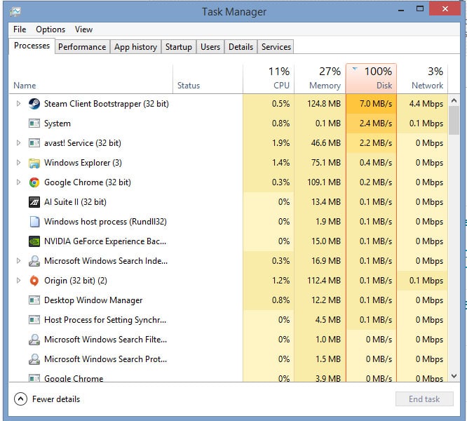Click the 2.4 MB/s disk value for System
Screen dimensions: 467x421
376,123
